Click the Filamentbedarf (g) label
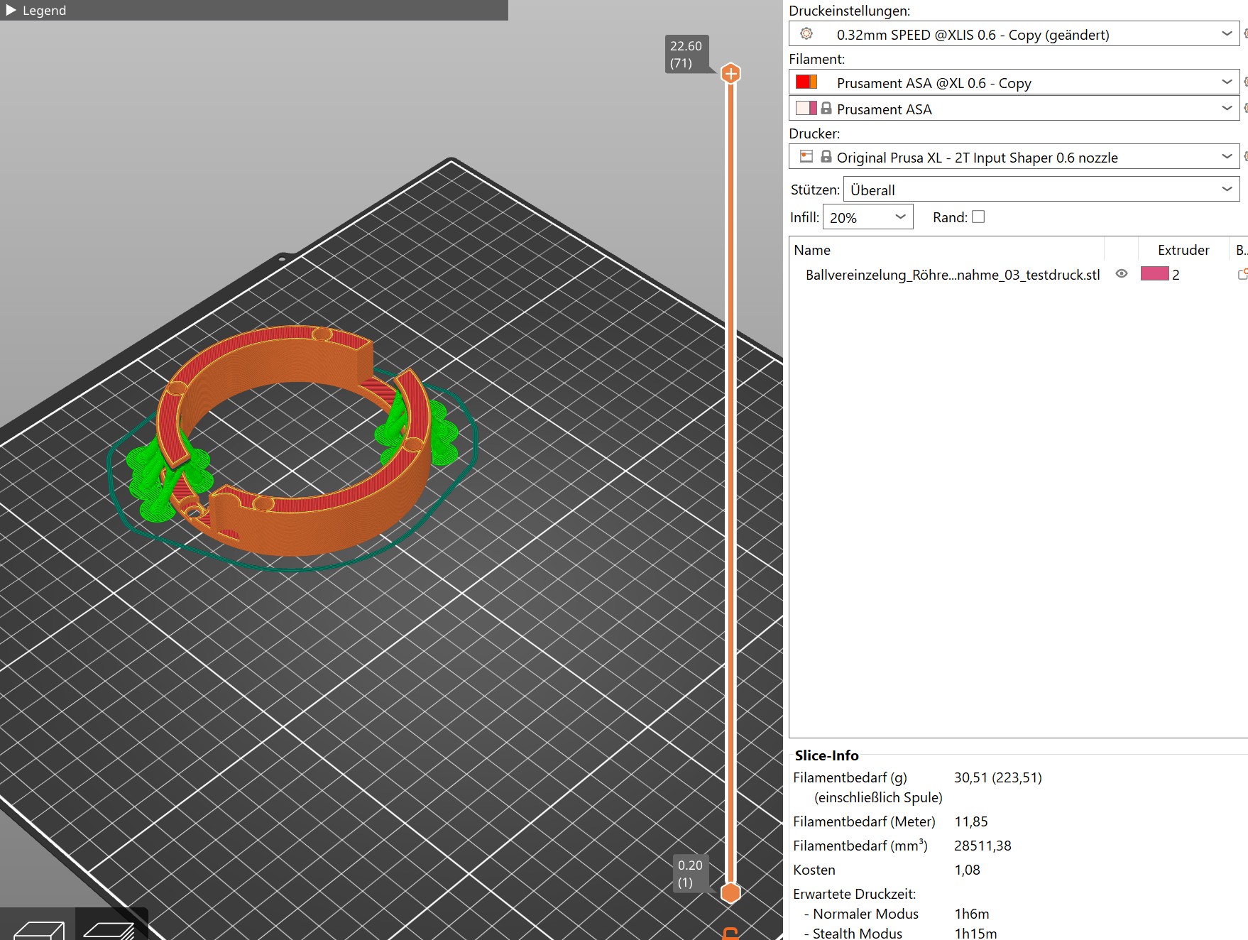The image size is (1248, 940). [850, 777]
